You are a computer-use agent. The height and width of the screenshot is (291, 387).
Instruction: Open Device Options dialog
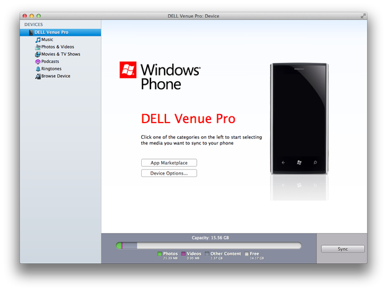click(169, 173)
